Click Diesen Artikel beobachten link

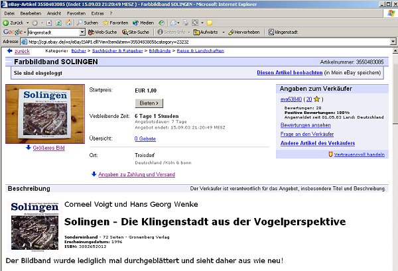[290, 73]
